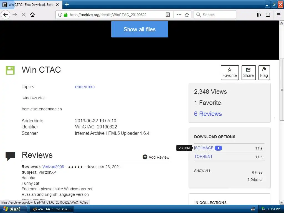
Task: Open the Firefox hamburger menu
Action: pos(279,15)
